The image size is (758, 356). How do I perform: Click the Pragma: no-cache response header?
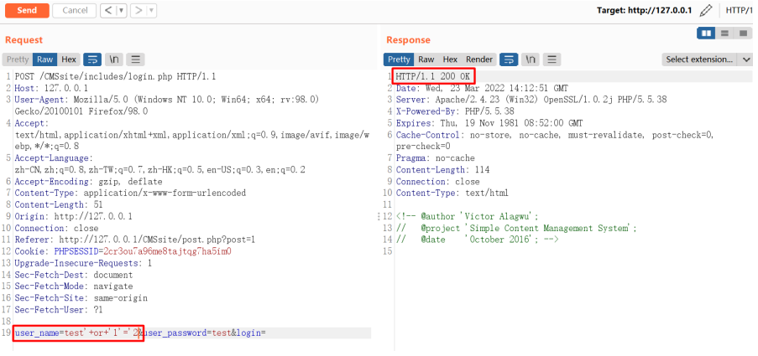click(435, 158)
